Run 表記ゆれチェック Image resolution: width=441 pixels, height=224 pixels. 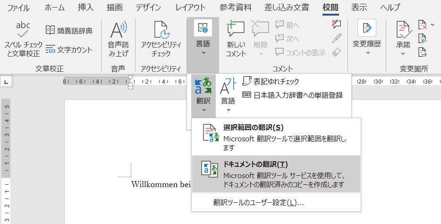click(271, 81)
